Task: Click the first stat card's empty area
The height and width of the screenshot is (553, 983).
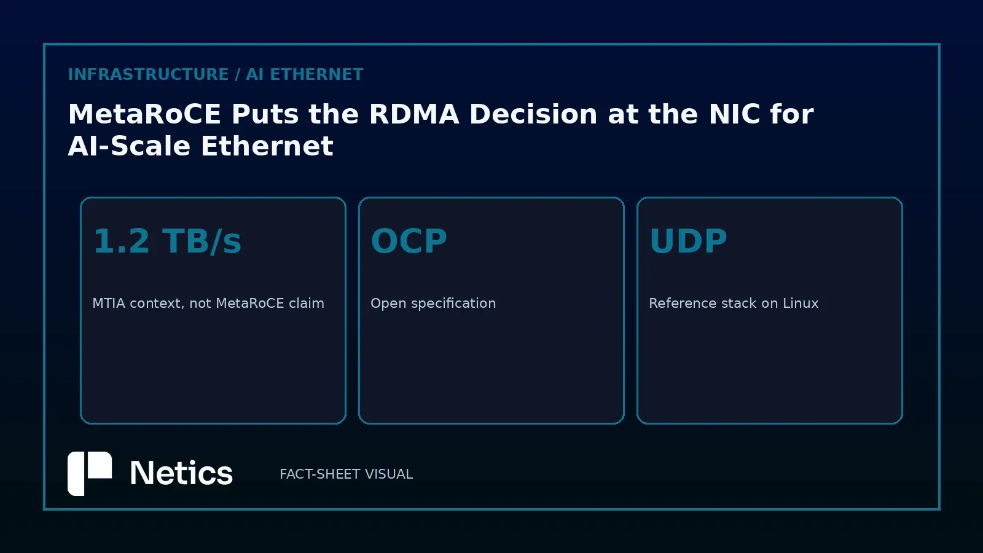Action: click(213, 369)
